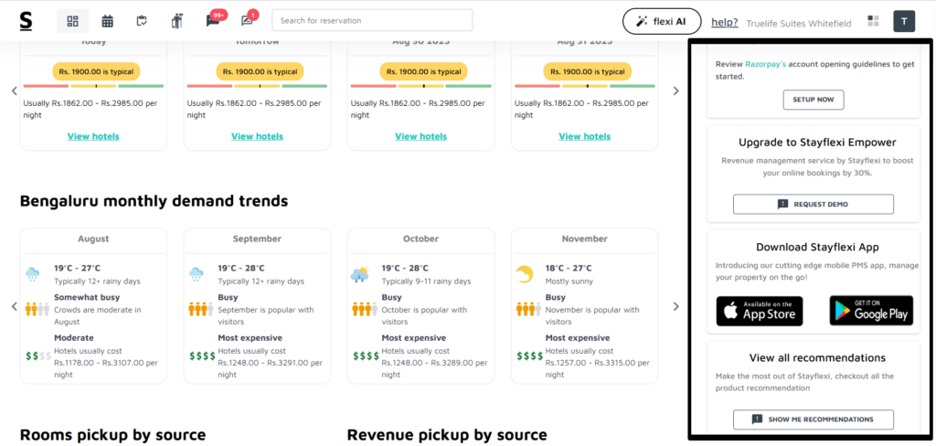Image resolution: width=936 pixels, height=446 pixels.
Task: Click the October crowd people icon
Action: click(x=365, y=309)
